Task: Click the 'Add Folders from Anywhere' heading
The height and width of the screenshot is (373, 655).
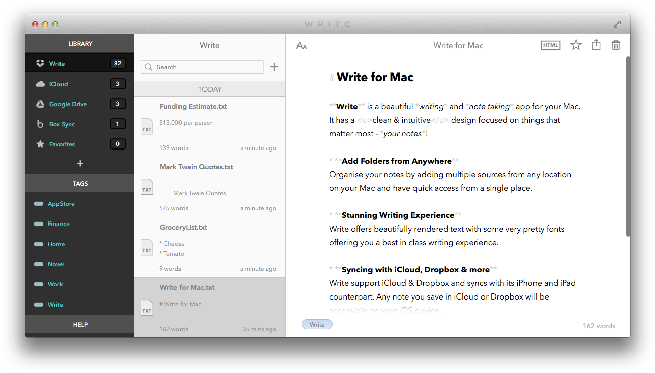Action: 397,161
